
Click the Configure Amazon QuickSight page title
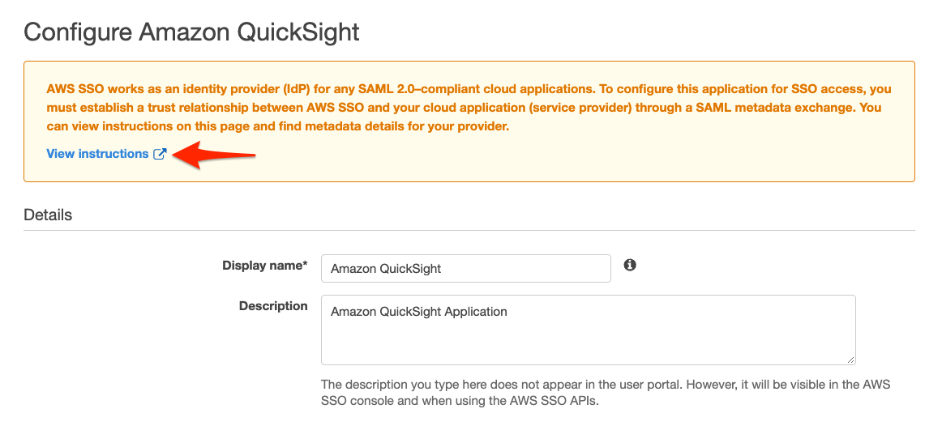(x=191, y=32)
